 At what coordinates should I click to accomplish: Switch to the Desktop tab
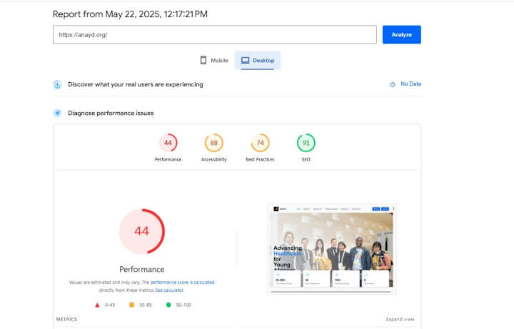[257, 60]
